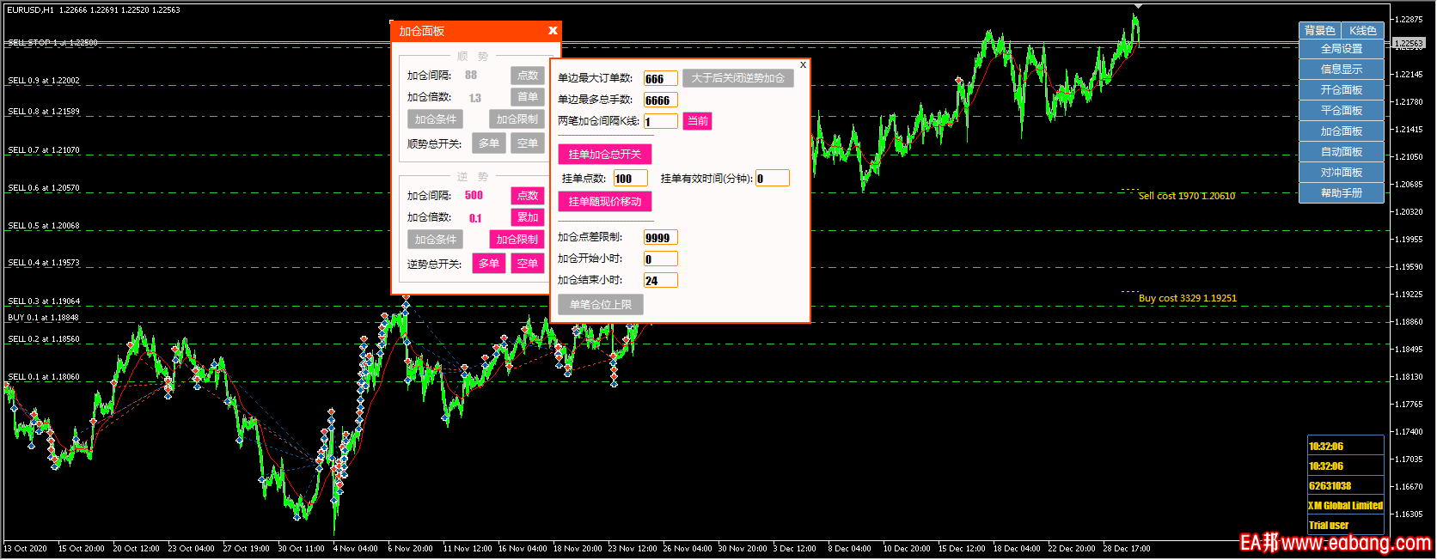Click the 背景色 background color button
Image resolution: width=1437 pixels, height=560 pixels.
tap(1319, 31)
